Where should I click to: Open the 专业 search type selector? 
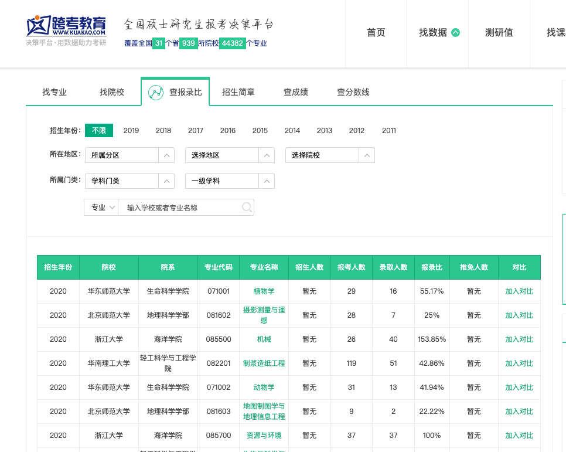point(101,208)
